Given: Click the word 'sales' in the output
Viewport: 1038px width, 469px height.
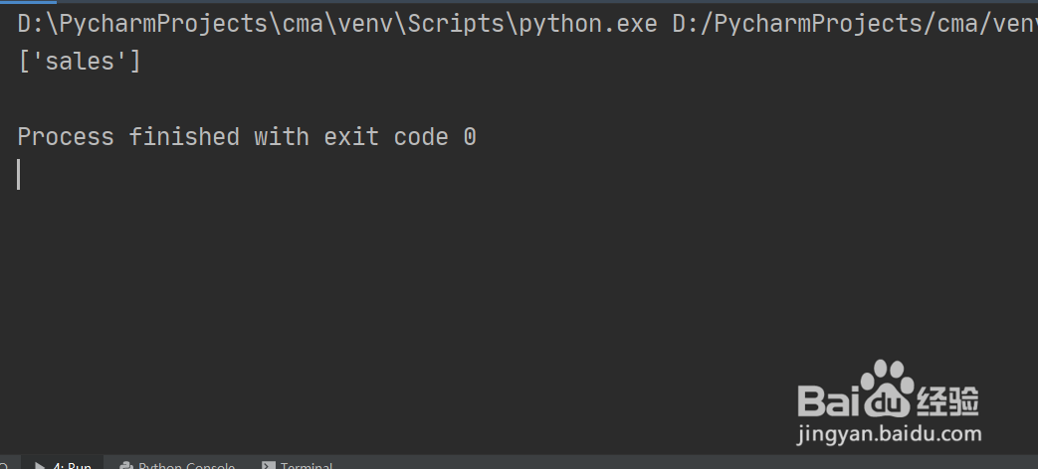Looking at the screenshot, I should click(x=81, y=62).
